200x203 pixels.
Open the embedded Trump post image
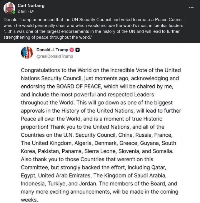click(x=100, y=123)
